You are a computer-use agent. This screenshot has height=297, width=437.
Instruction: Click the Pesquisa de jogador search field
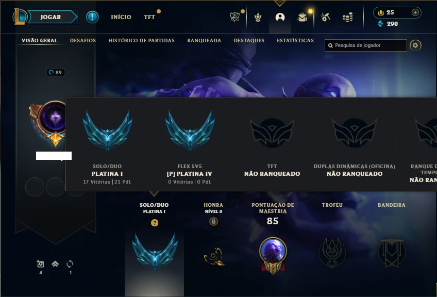coord(366,45)
